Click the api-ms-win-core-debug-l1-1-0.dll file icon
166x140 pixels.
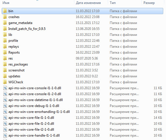click(x=5, y=106)
